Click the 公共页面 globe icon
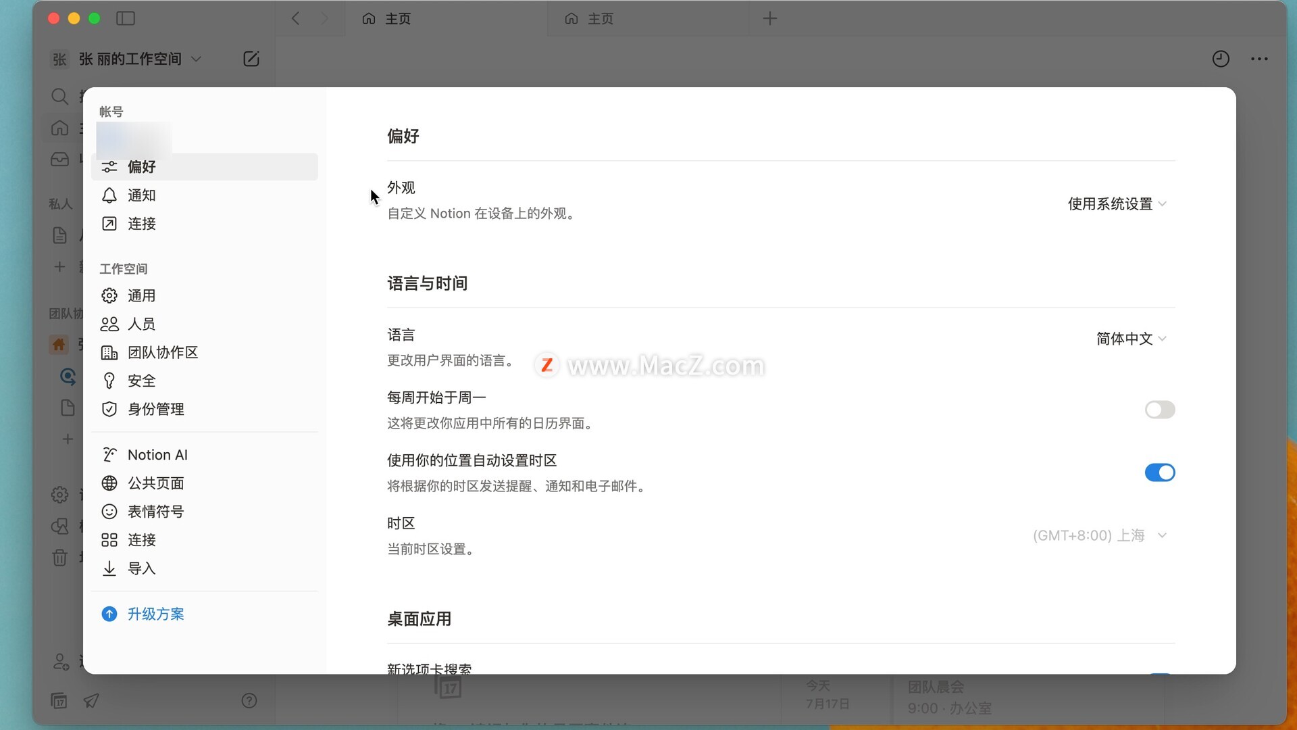This screenshot has height=730, width=1297. (x=109, y=483)
